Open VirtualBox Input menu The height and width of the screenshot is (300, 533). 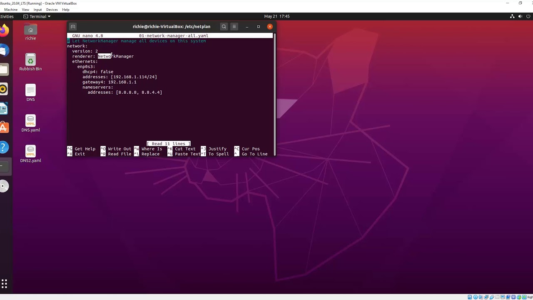tap(37, 10)
